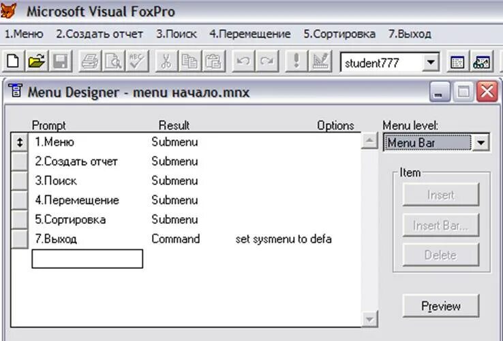Click the scrollbar down arrow in menu list
Image resolution: width=503 pixels, height=341 pixels.
tap(369, 319)
